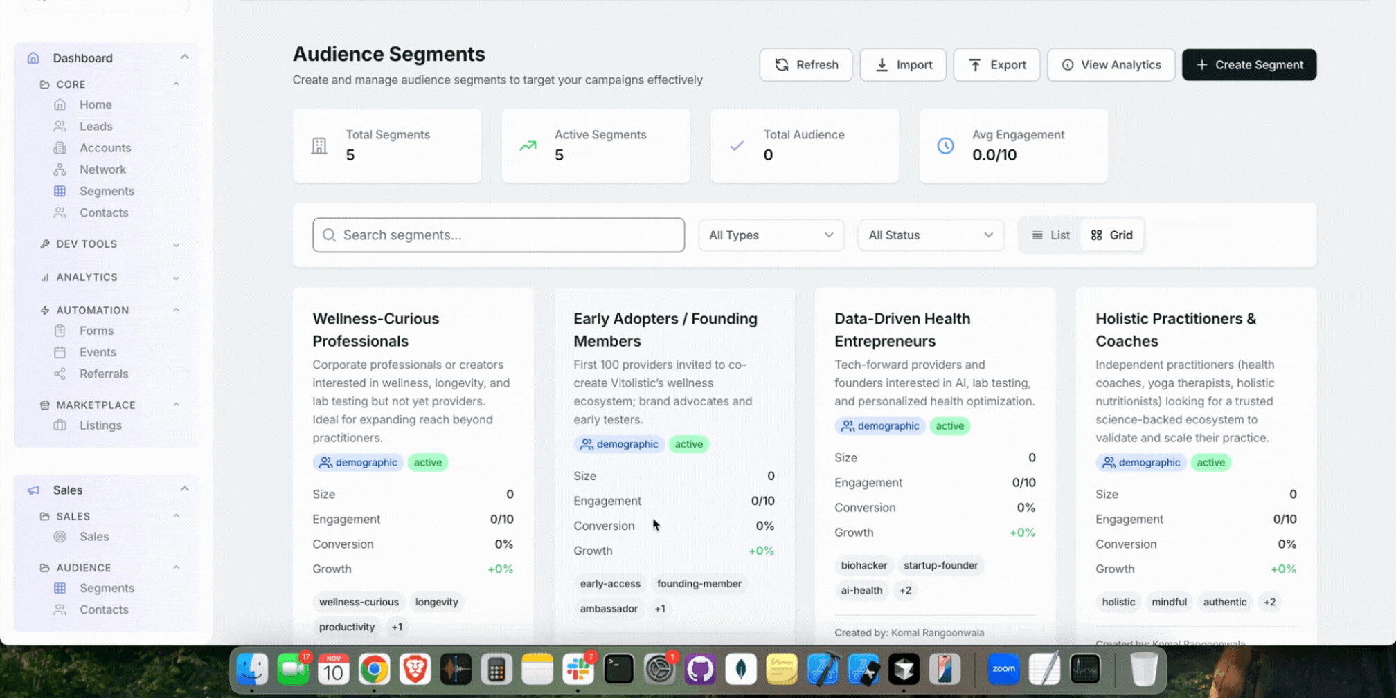The image size is (1396, 698).
Task: Collapse the Dashboard section in sidebar
Action: (184, 57)
